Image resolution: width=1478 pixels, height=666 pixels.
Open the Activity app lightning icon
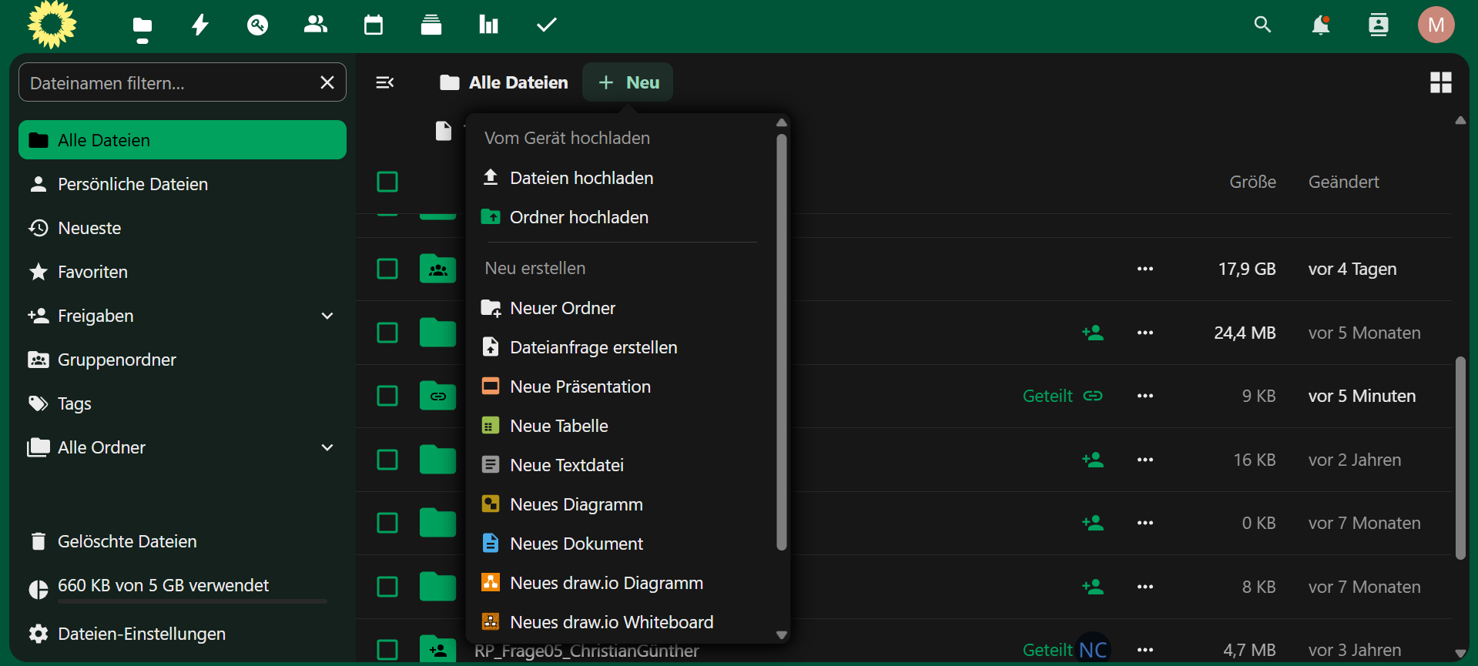coord(200,25)
